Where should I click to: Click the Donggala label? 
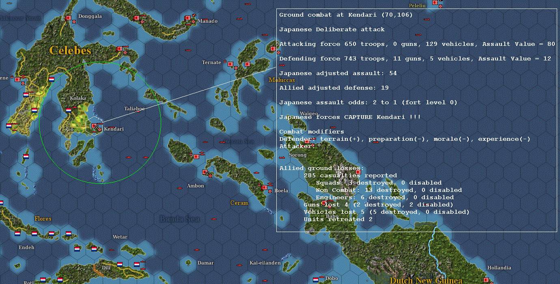tap(90, 16)
